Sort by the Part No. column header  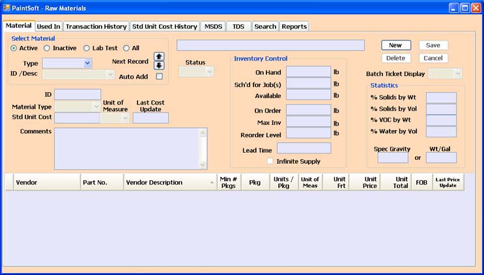point(102,182)
